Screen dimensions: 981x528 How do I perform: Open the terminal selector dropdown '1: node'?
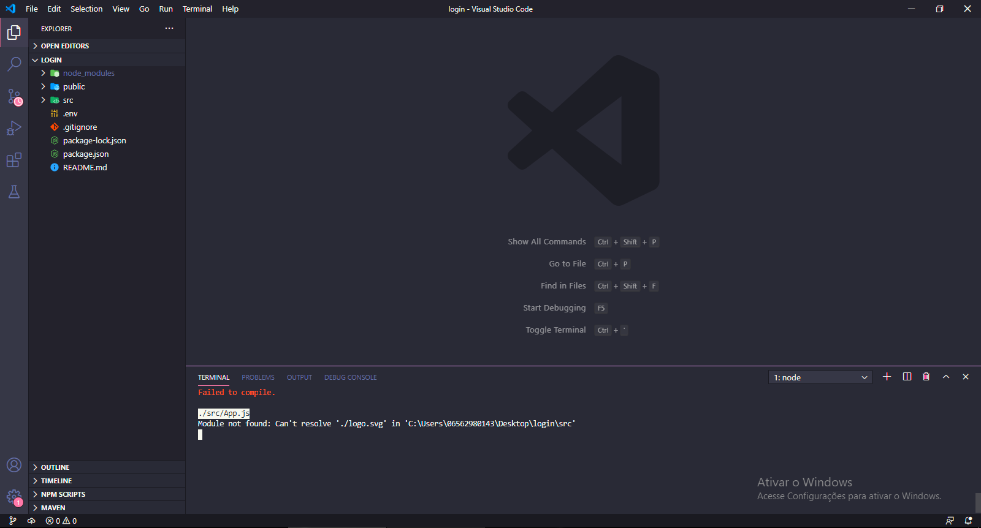(820, 377)
